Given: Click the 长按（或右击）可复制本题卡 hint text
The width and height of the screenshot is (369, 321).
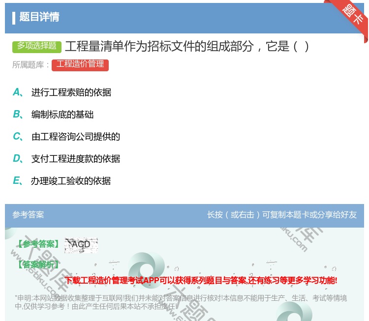Looking at the screenshot, I should [x=282, y=214].
